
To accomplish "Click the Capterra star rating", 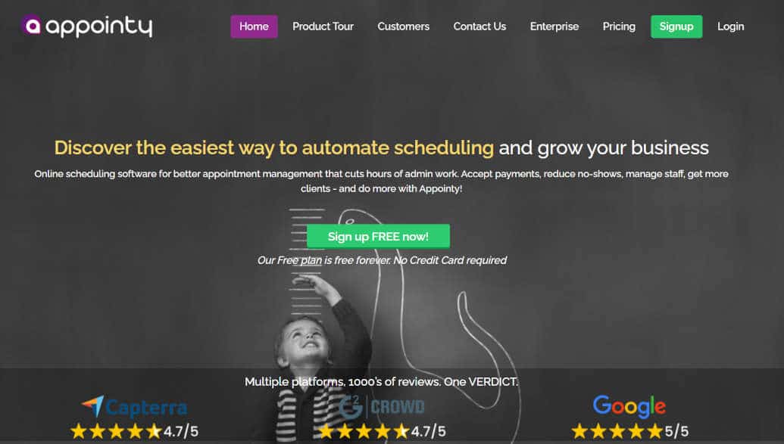I will point(115,431).
